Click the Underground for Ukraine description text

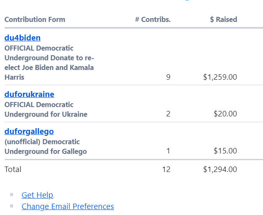[46, 110]
